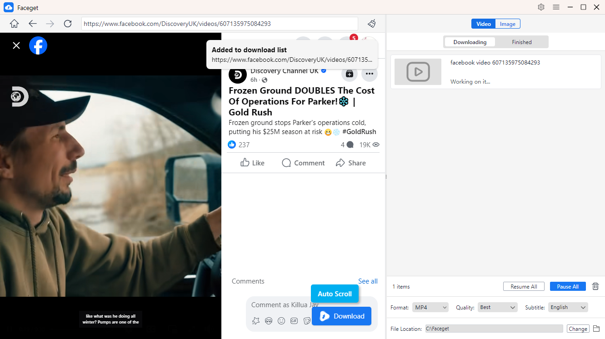Close the Facebook video viewer
The image size is (605, 339).
coord(16,45)
